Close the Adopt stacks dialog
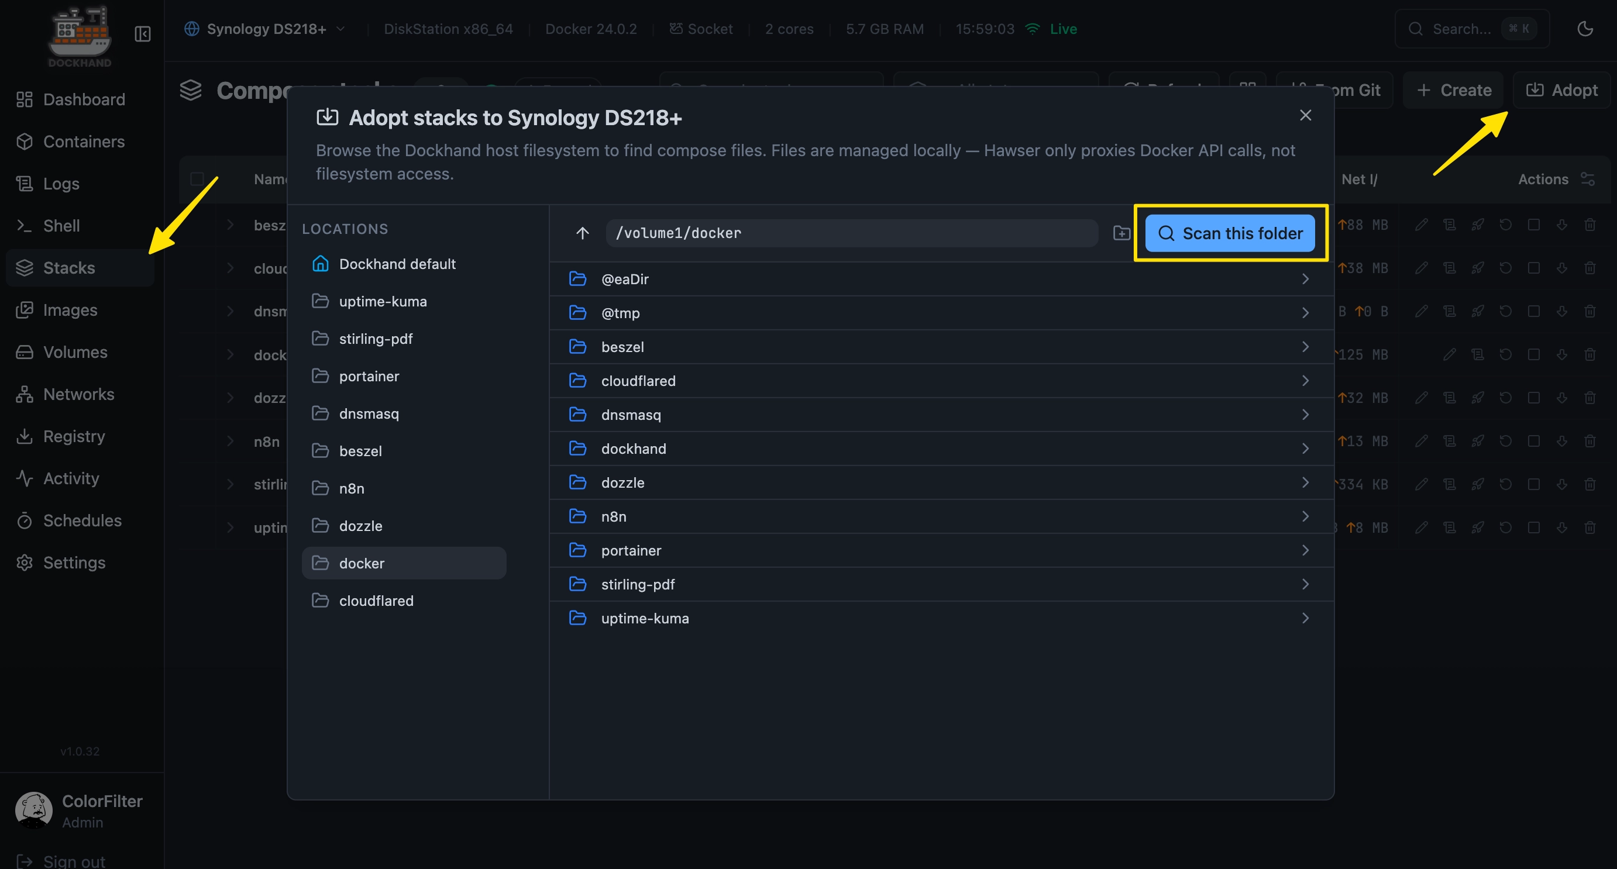This screenshot has height=869, width=1617. pyautogui.click(x=1306, y=115)
